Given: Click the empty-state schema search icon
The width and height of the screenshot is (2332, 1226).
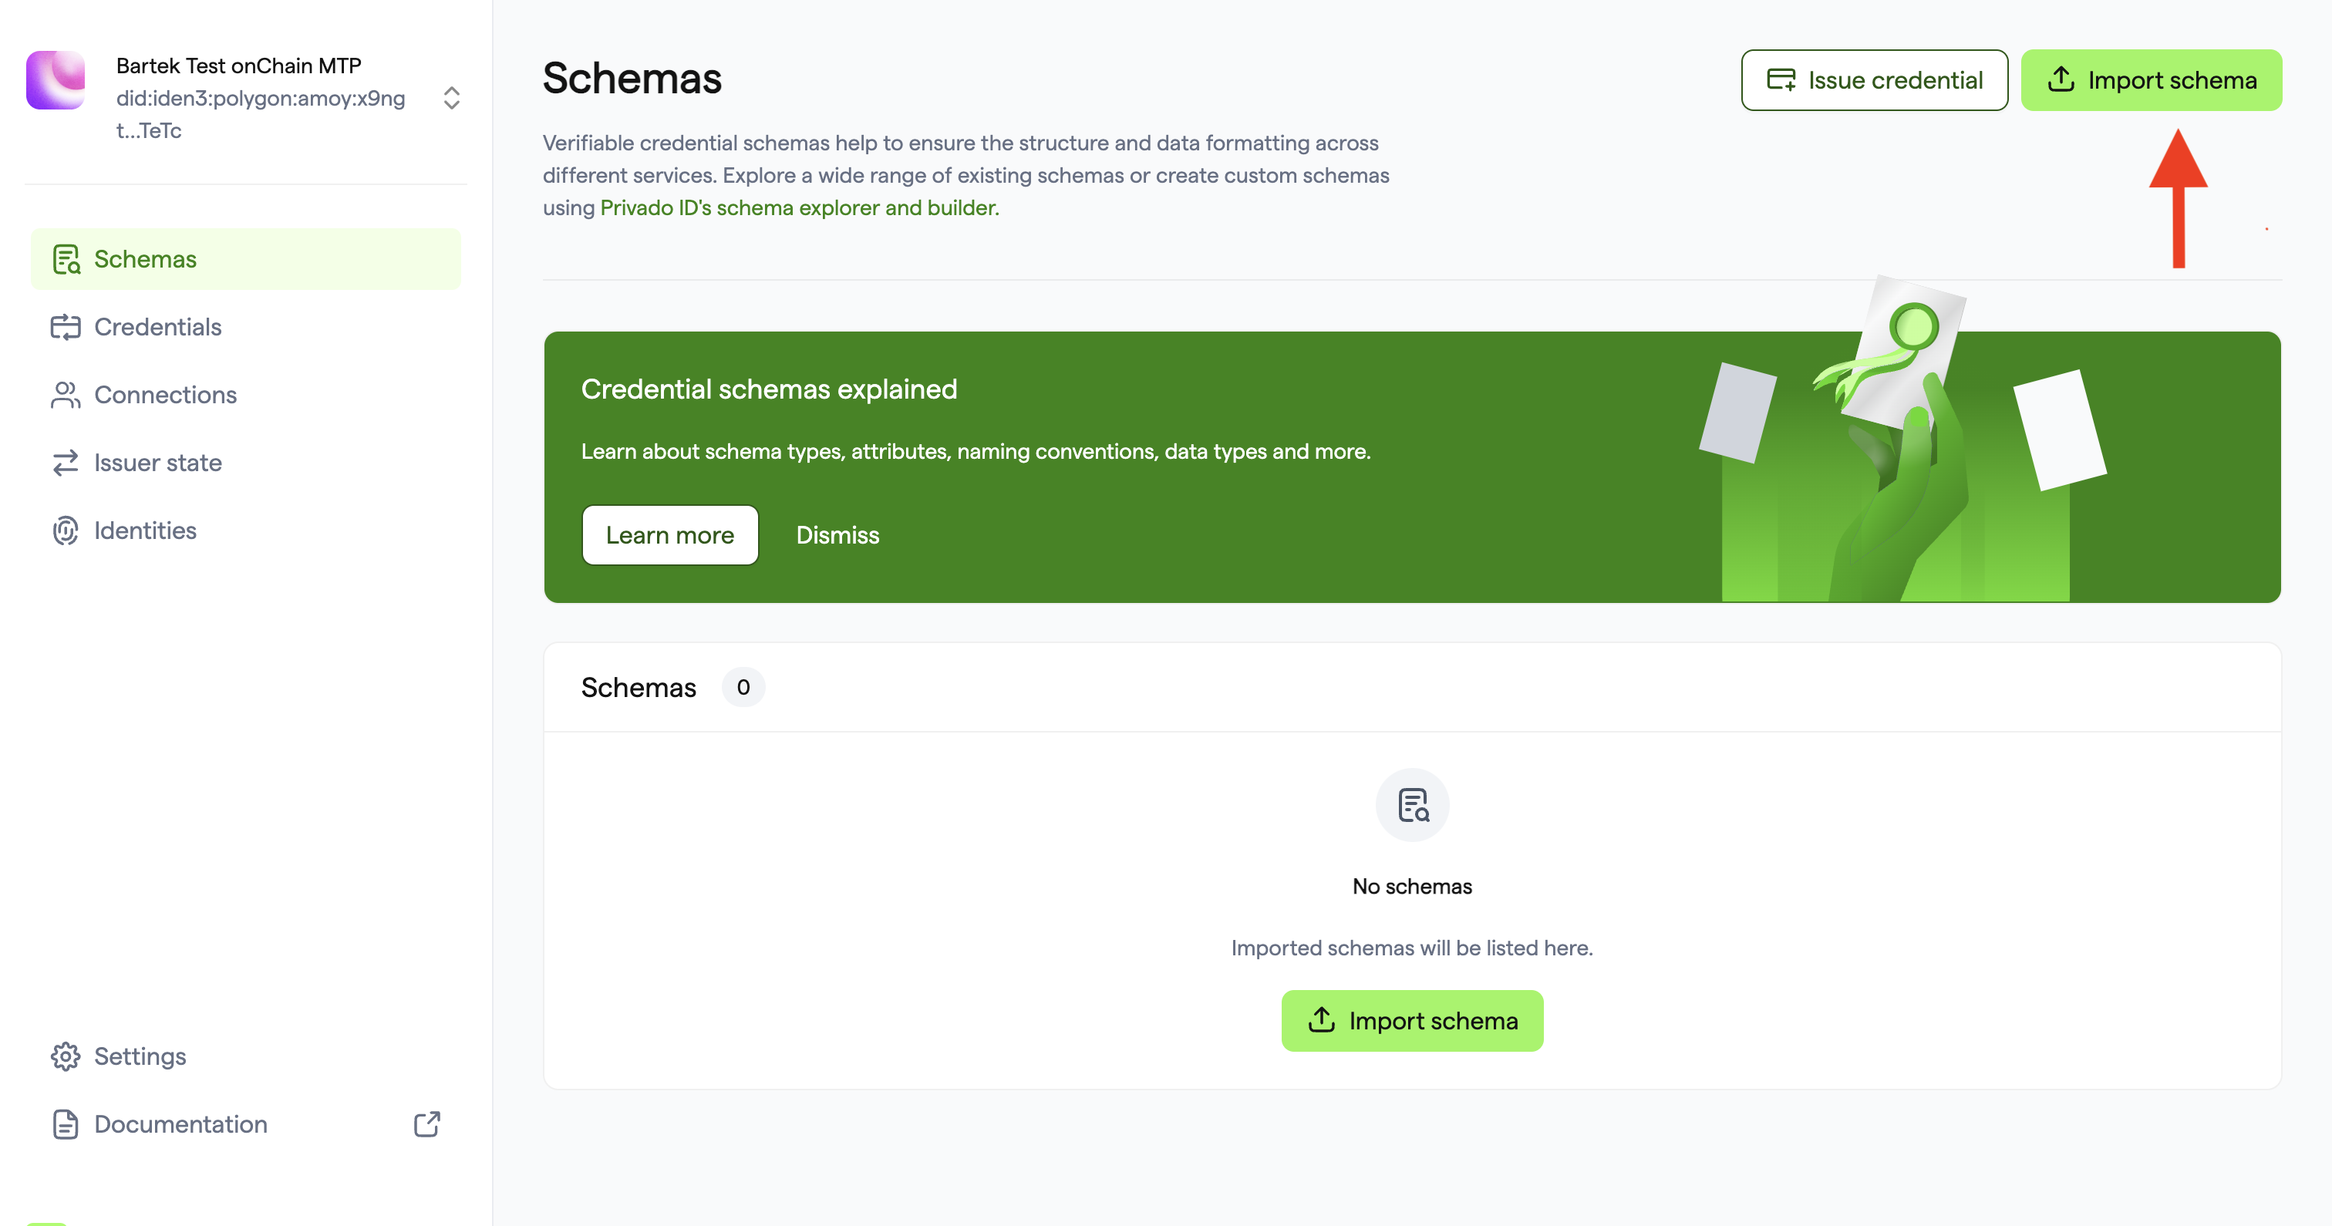Looking at the screenshot, I should coord(1412,805).
